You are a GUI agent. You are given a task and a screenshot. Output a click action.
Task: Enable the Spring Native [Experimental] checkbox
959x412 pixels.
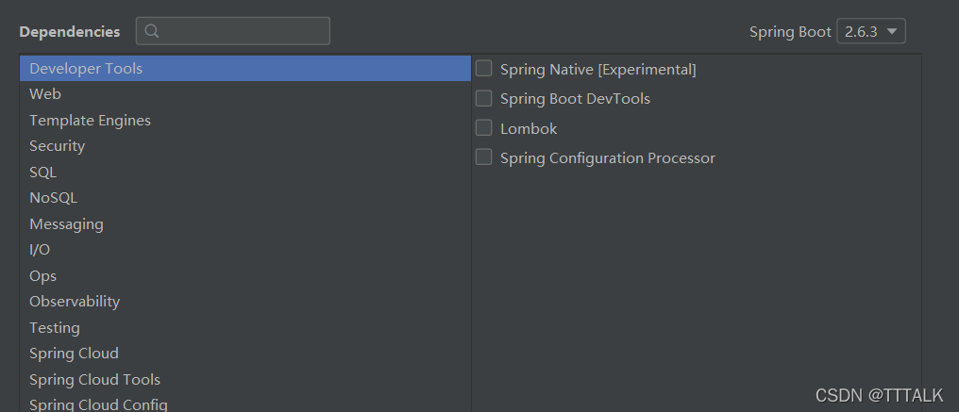click(x=484, y=69)
